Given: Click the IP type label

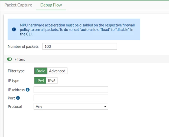Looking at the screenshot, I should 14,81.
